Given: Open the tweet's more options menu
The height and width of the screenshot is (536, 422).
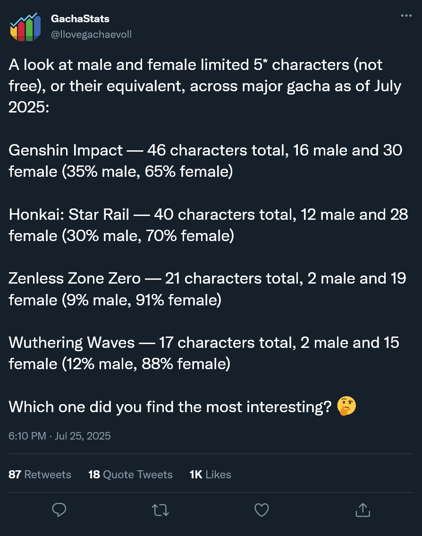Looking at the screenshot, I should click(x=406, y=16).
